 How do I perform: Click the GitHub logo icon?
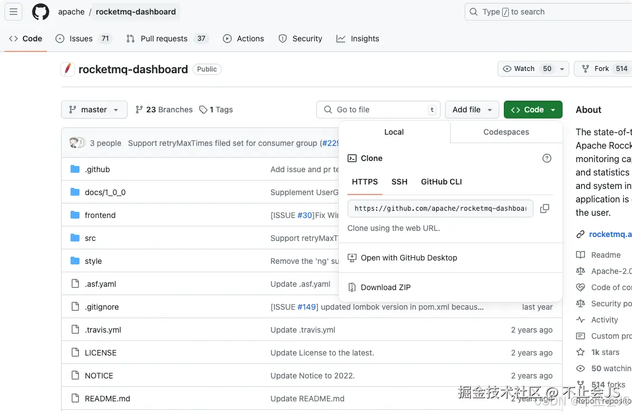(x=40, y=12)
